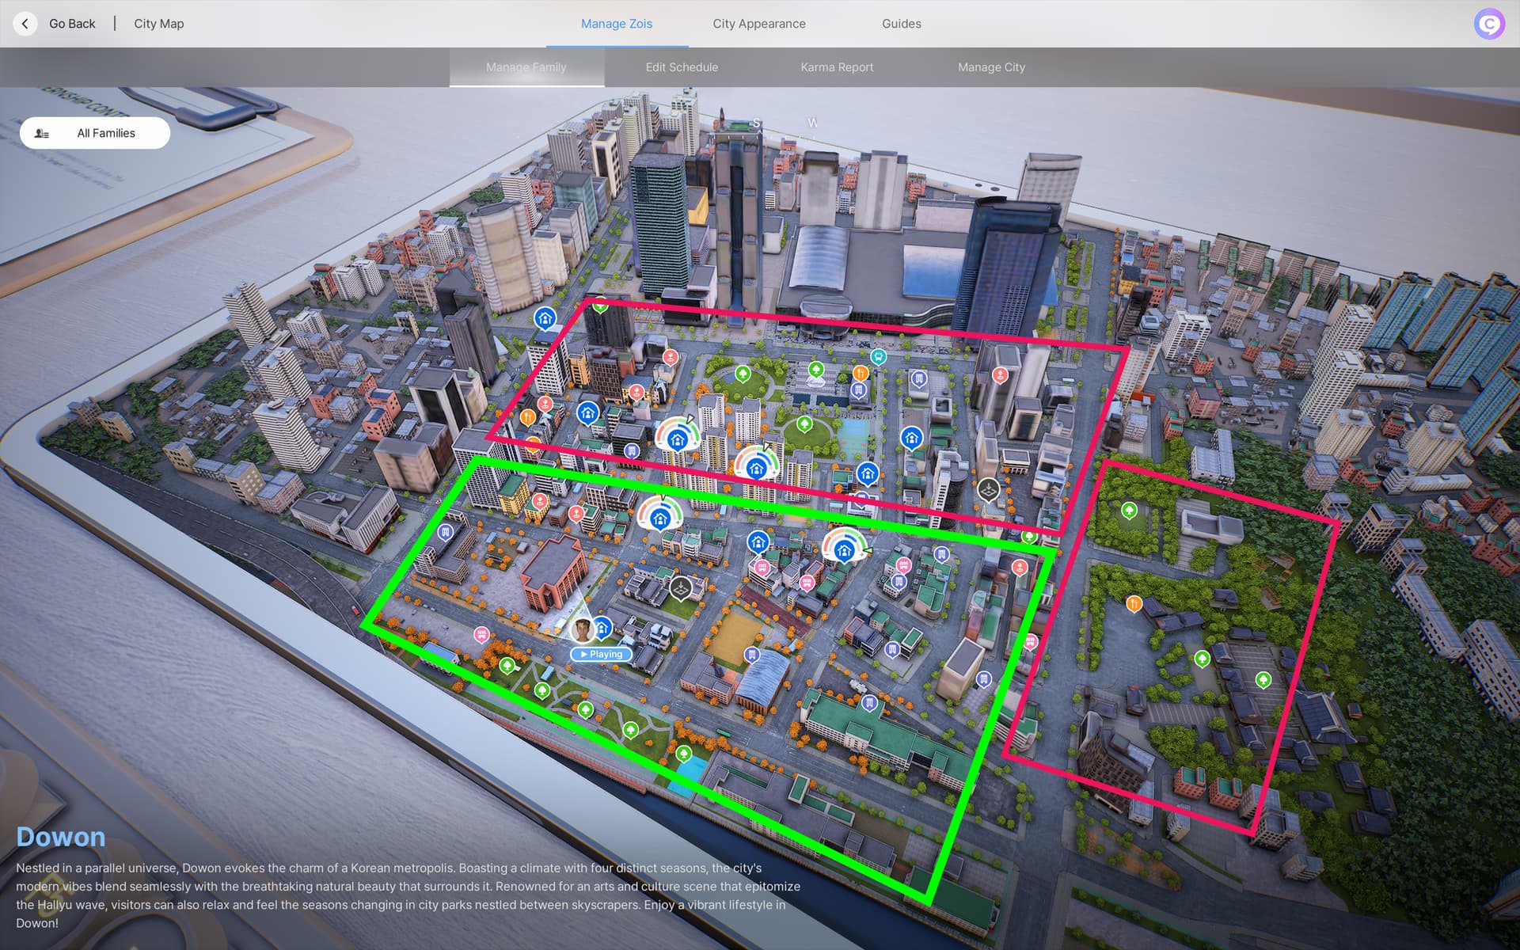Click dark empty-lot pin inside upper red zone

tap(987, 489)
